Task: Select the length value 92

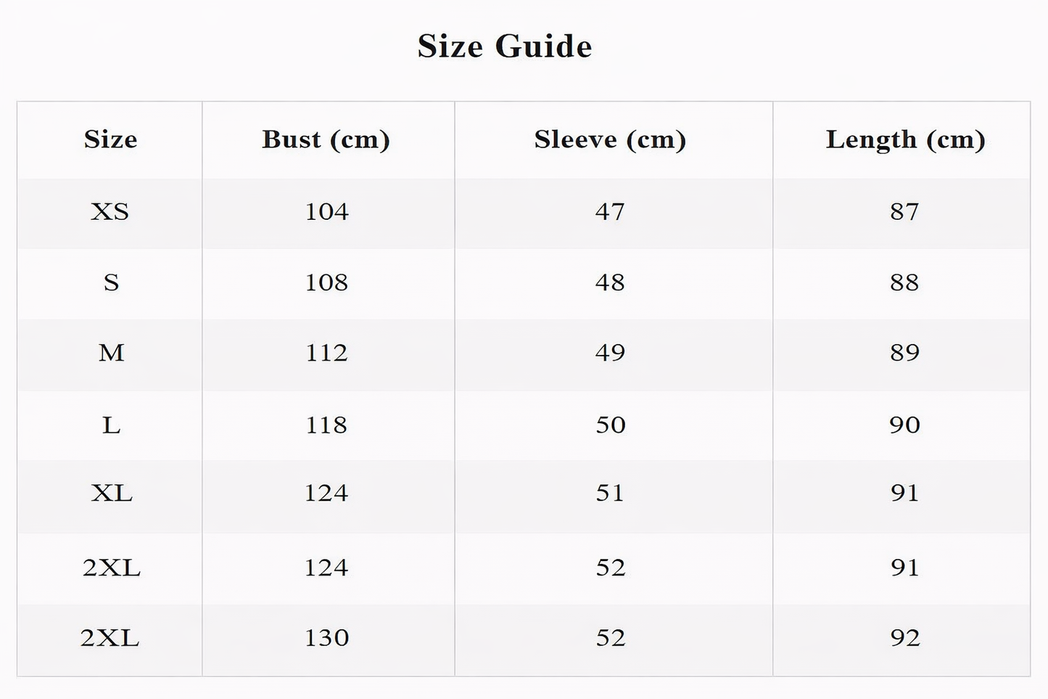Action: pos(904,638)
